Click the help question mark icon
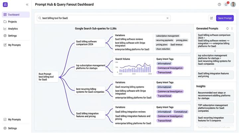Screen dimensions: 239x133 coord(219,4)
